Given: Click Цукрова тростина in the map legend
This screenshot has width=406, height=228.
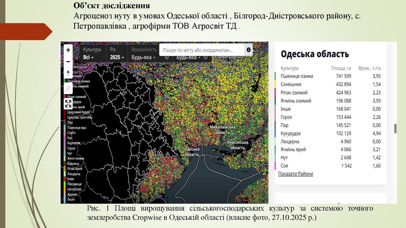Looking at the screenshot, I should tap(80, 117).
